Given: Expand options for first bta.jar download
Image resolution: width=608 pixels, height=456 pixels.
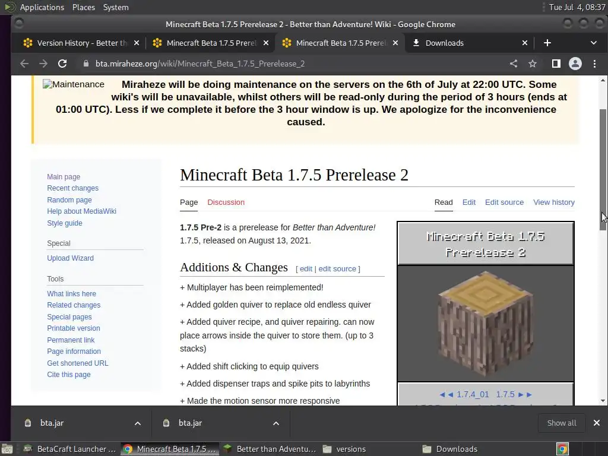Looking at the screenshot, I should pos(138,423).
